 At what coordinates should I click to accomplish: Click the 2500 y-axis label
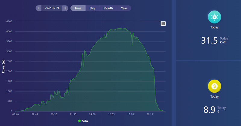[x=9, y=61]
